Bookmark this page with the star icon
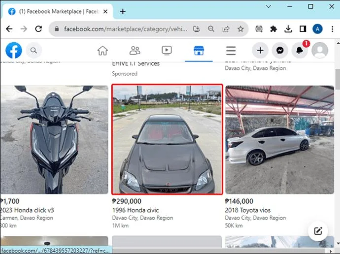Screen dimensions: 340x254 (240, 29)
